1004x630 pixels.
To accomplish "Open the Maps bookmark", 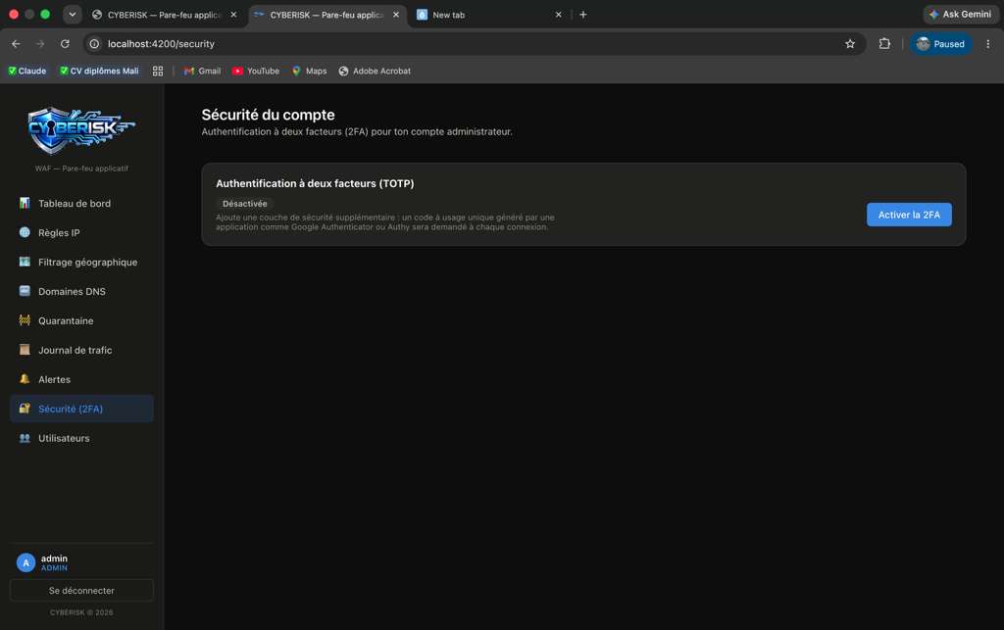I will (309, 71).
